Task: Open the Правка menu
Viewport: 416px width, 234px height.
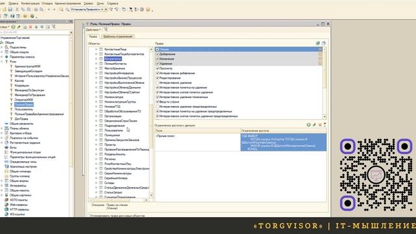Action: (13, 3)
